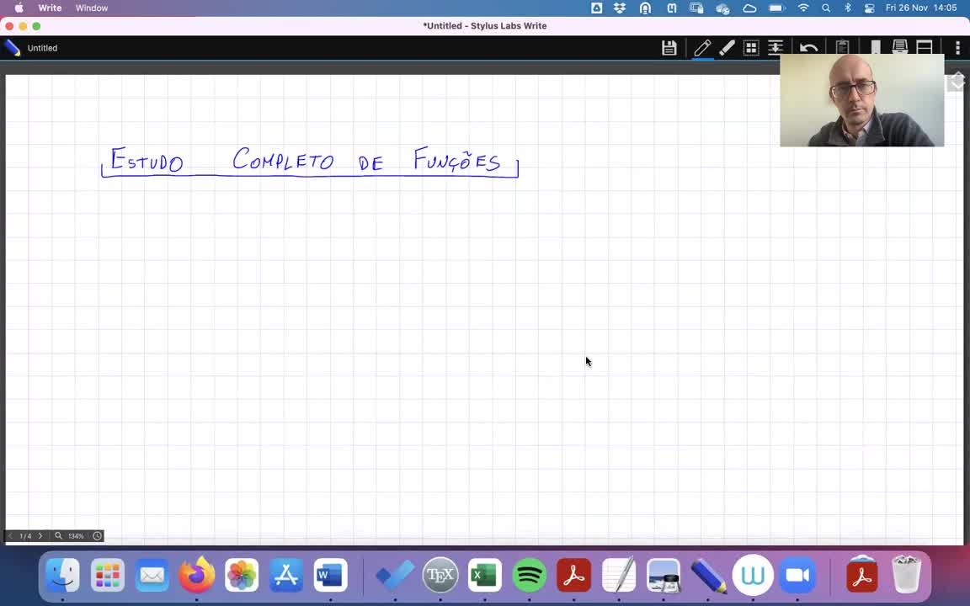970x606 pixels.
Task: Open the Window menu
Action: click(91, 8)
